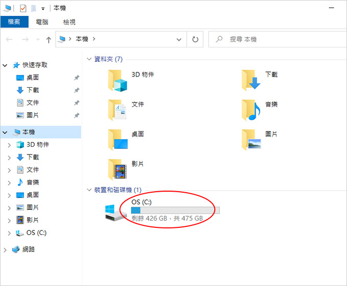Open the 電腦 ribbon tab
The image size is (347, 286).
pyautogui.click(x=42, y=22)
